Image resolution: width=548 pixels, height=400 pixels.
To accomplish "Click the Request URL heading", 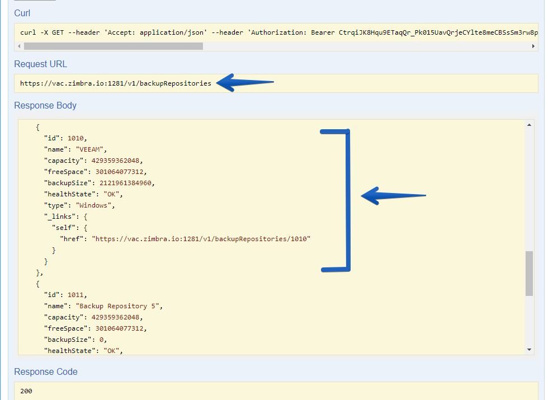I will click(40, 64).
